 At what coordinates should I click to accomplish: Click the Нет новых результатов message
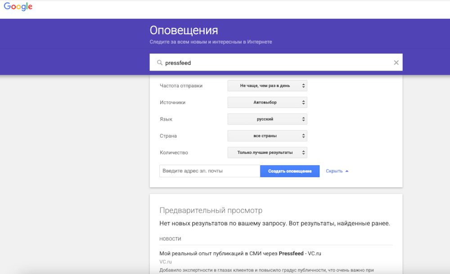[274, 223]
